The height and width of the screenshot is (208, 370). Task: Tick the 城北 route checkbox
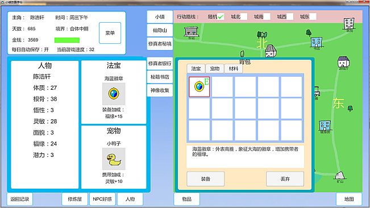[244, 16]
